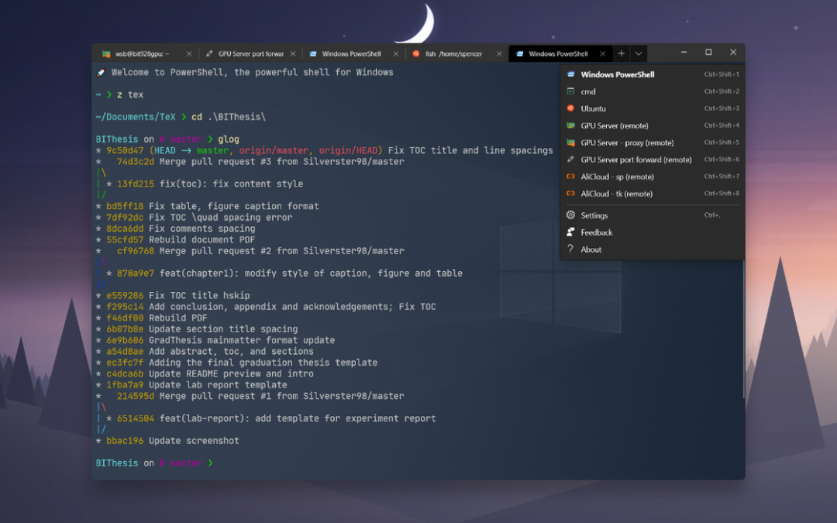Click the cmd profile icon in the dropdown
The width and height of the screenshot is (837, 523).
coord(571,91)
